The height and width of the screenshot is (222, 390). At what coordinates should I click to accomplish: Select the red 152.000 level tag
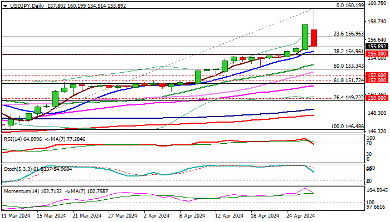click(378, 80)
